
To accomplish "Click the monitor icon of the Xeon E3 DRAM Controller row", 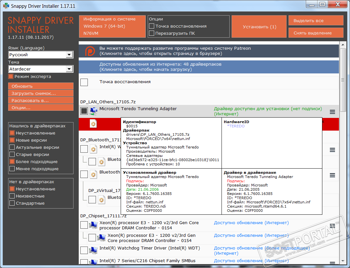I will pos(93,225).
